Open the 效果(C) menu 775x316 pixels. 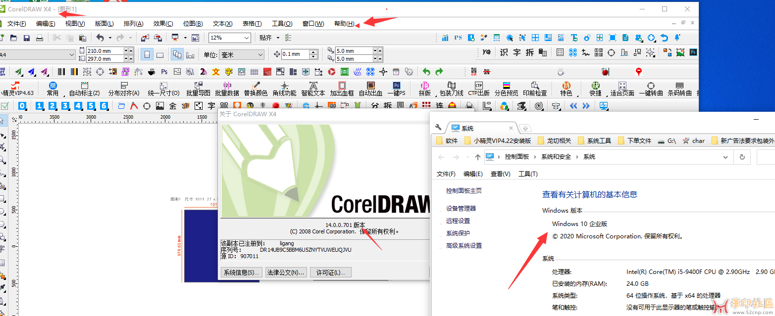click(163, 24)
